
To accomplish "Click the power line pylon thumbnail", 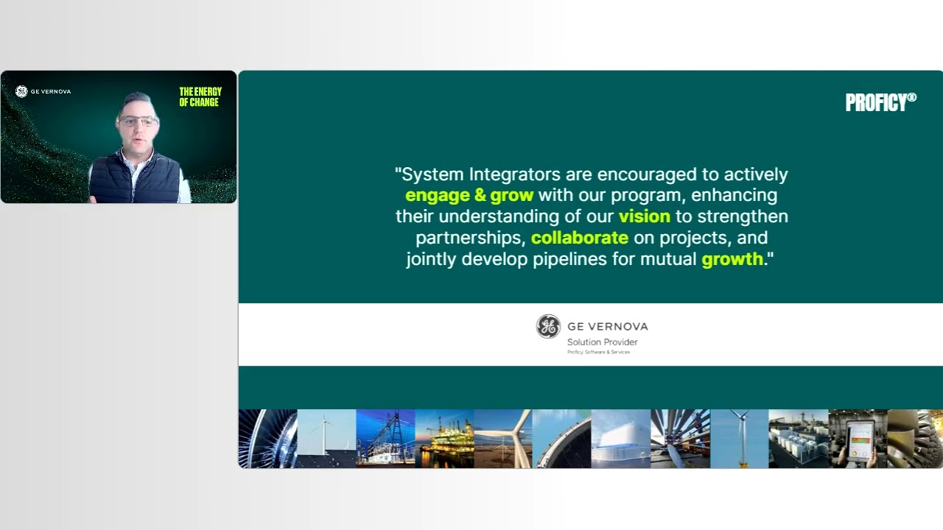I will [x=386, y=439].
